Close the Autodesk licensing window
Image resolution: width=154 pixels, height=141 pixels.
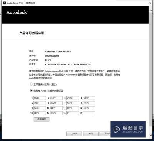click(149, 3)
